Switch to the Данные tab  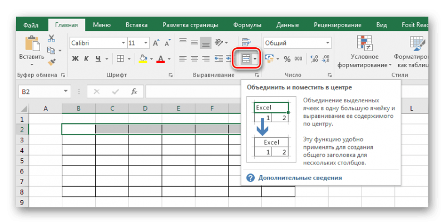(288, 25)
